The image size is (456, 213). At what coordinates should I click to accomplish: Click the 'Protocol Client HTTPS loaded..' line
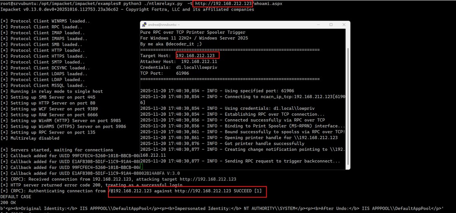coord(44,56)
